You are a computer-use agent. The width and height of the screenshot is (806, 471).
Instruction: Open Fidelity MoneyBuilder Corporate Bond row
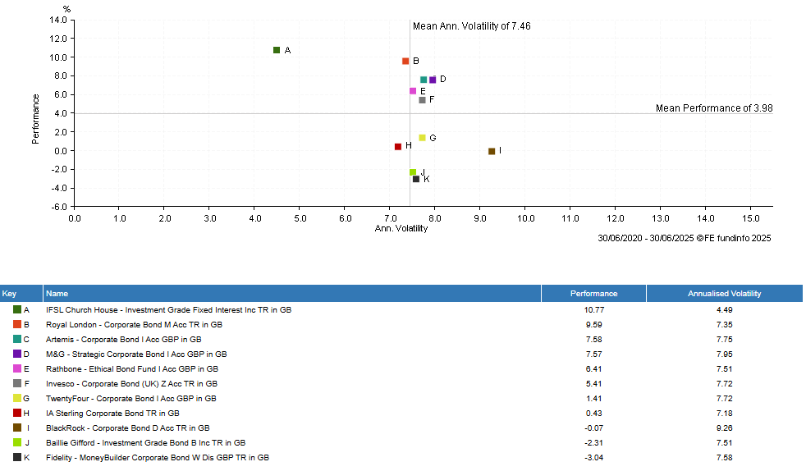click(x=158, y=458)
